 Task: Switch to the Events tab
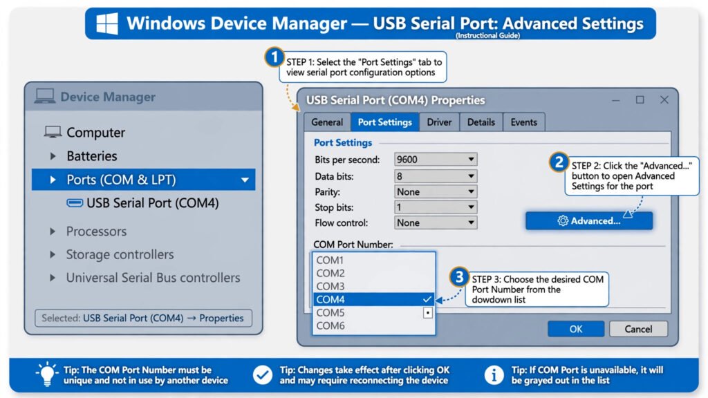tap(524, 122)
